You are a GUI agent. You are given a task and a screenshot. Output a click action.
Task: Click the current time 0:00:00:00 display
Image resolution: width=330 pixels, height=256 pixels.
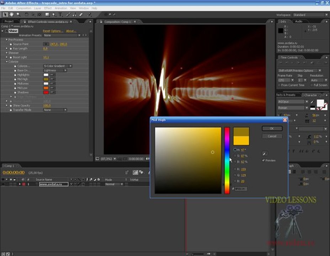(x=14, y=172)
